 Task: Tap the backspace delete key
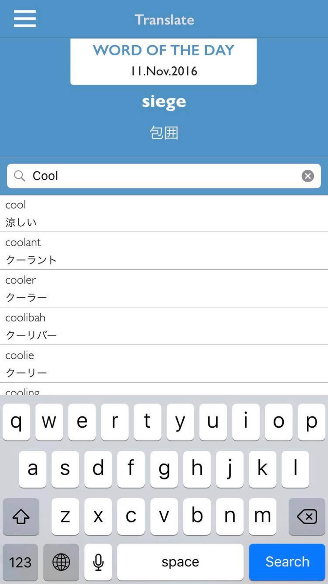(x=307, y=516)
